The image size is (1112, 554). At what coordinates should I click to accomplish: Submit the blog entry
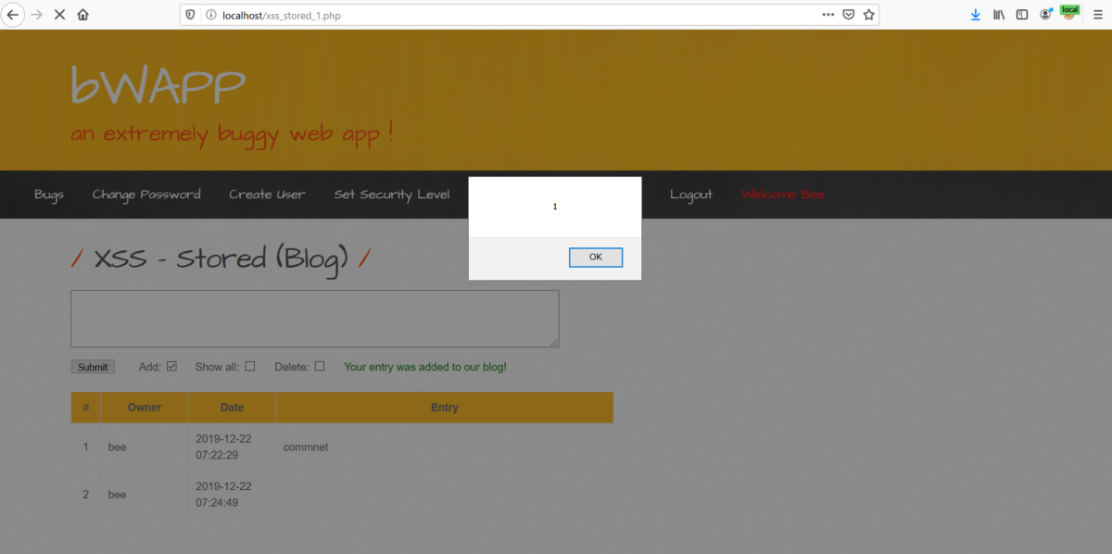coord(93,367)
